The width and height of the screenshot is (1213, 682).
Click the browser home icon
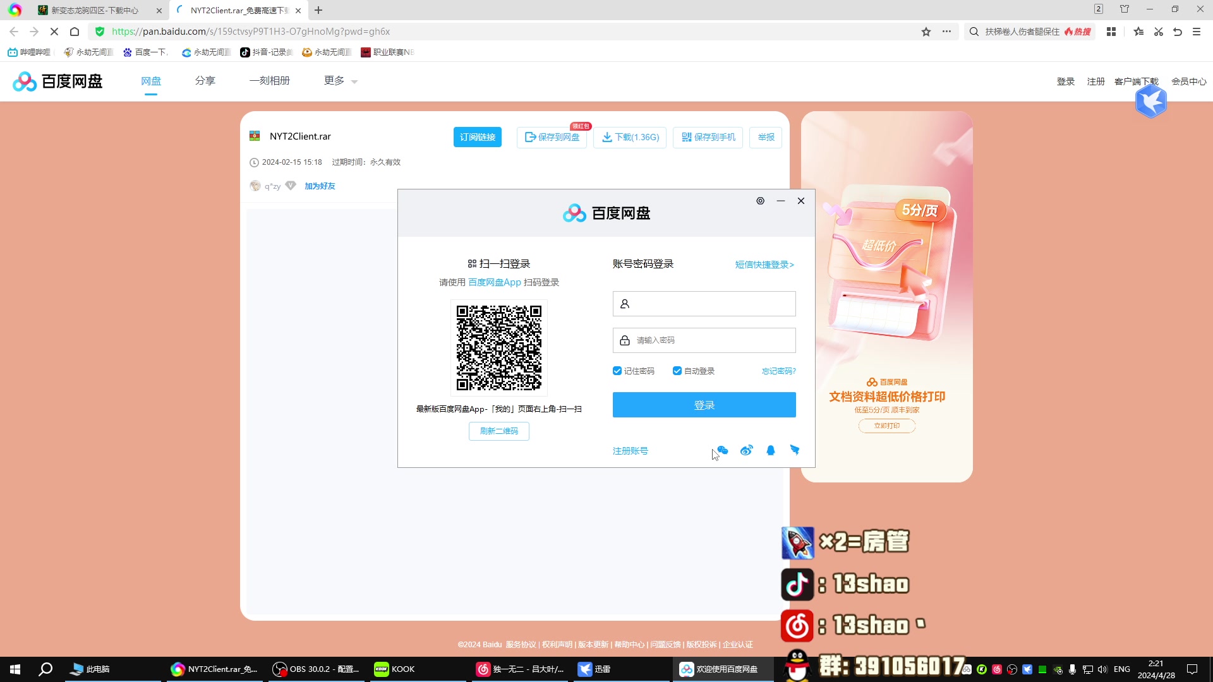(x=75, y=32)
